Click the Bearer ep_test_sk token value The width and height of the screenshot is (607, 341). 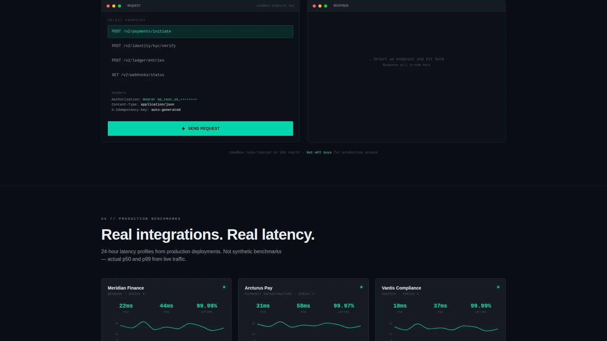click(x=170, y=99)
